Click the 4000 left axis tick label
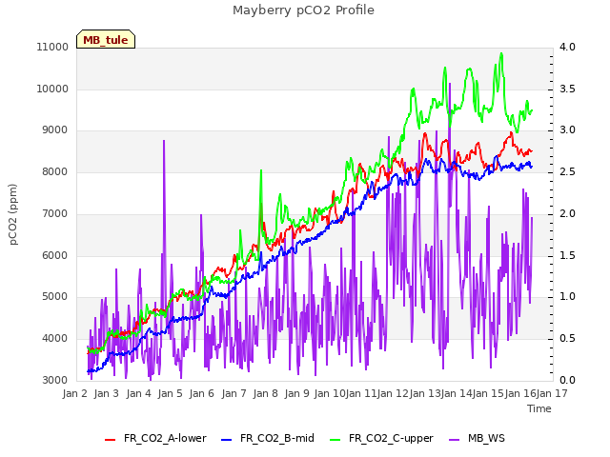Viewport: 610px width, 457px height. [55, 339]
